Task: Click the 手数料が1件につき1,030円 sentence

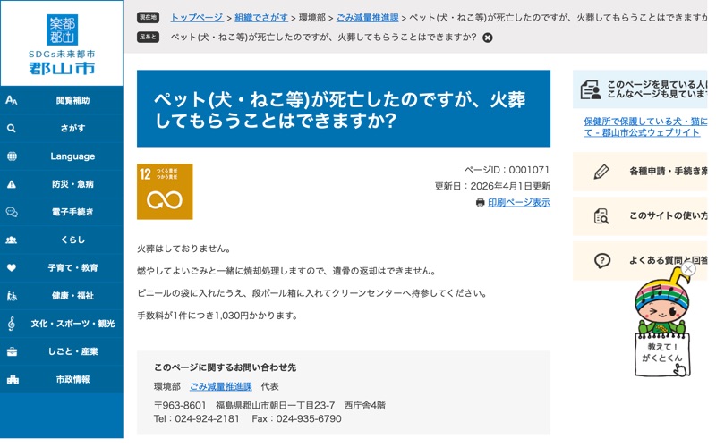Action: tap(217, 316)
